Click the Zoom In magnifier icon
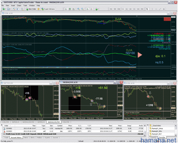The width and height of the screenshot is (178, 143). tap(78, 9)
